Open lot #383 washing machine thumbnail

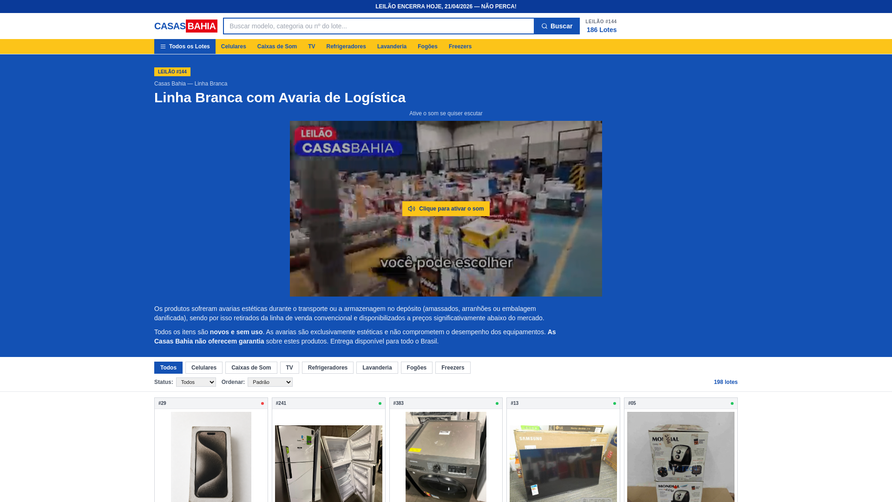446,457
